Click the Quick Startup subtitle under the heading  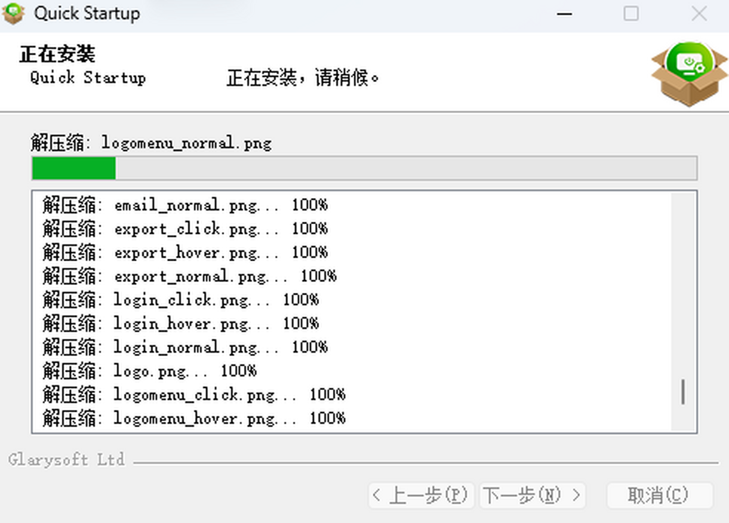[88, 78]
